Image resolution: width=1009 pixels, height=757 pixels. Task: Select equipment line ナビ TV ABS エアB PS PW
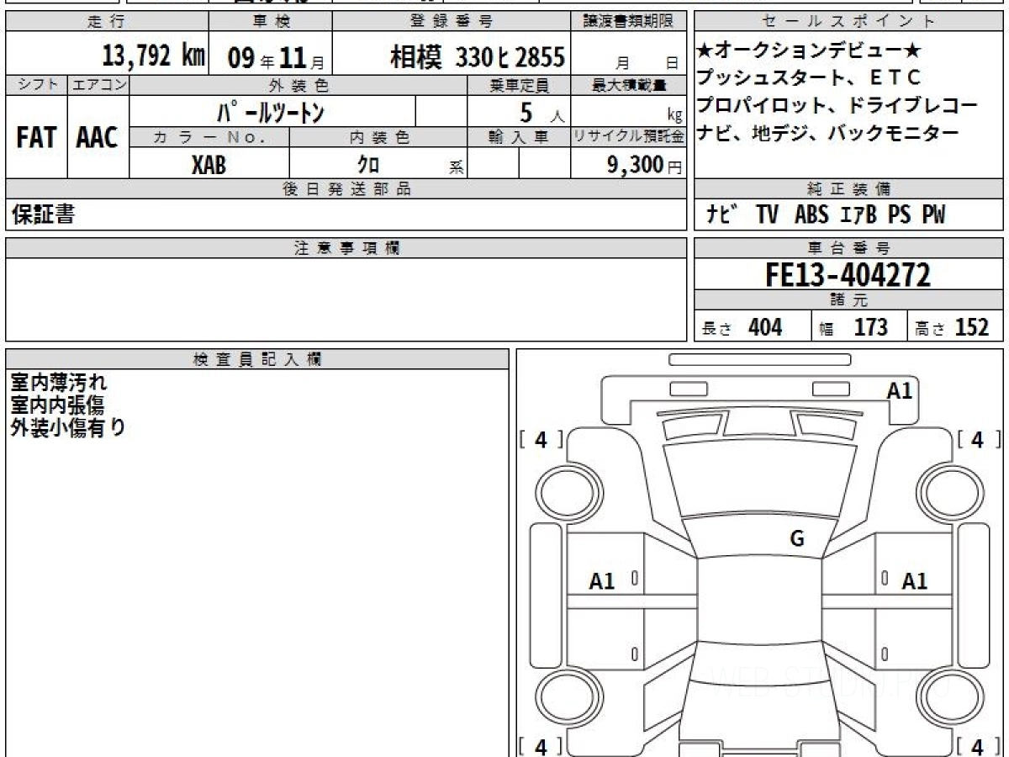pyautogui.click(x=825, y=214)
